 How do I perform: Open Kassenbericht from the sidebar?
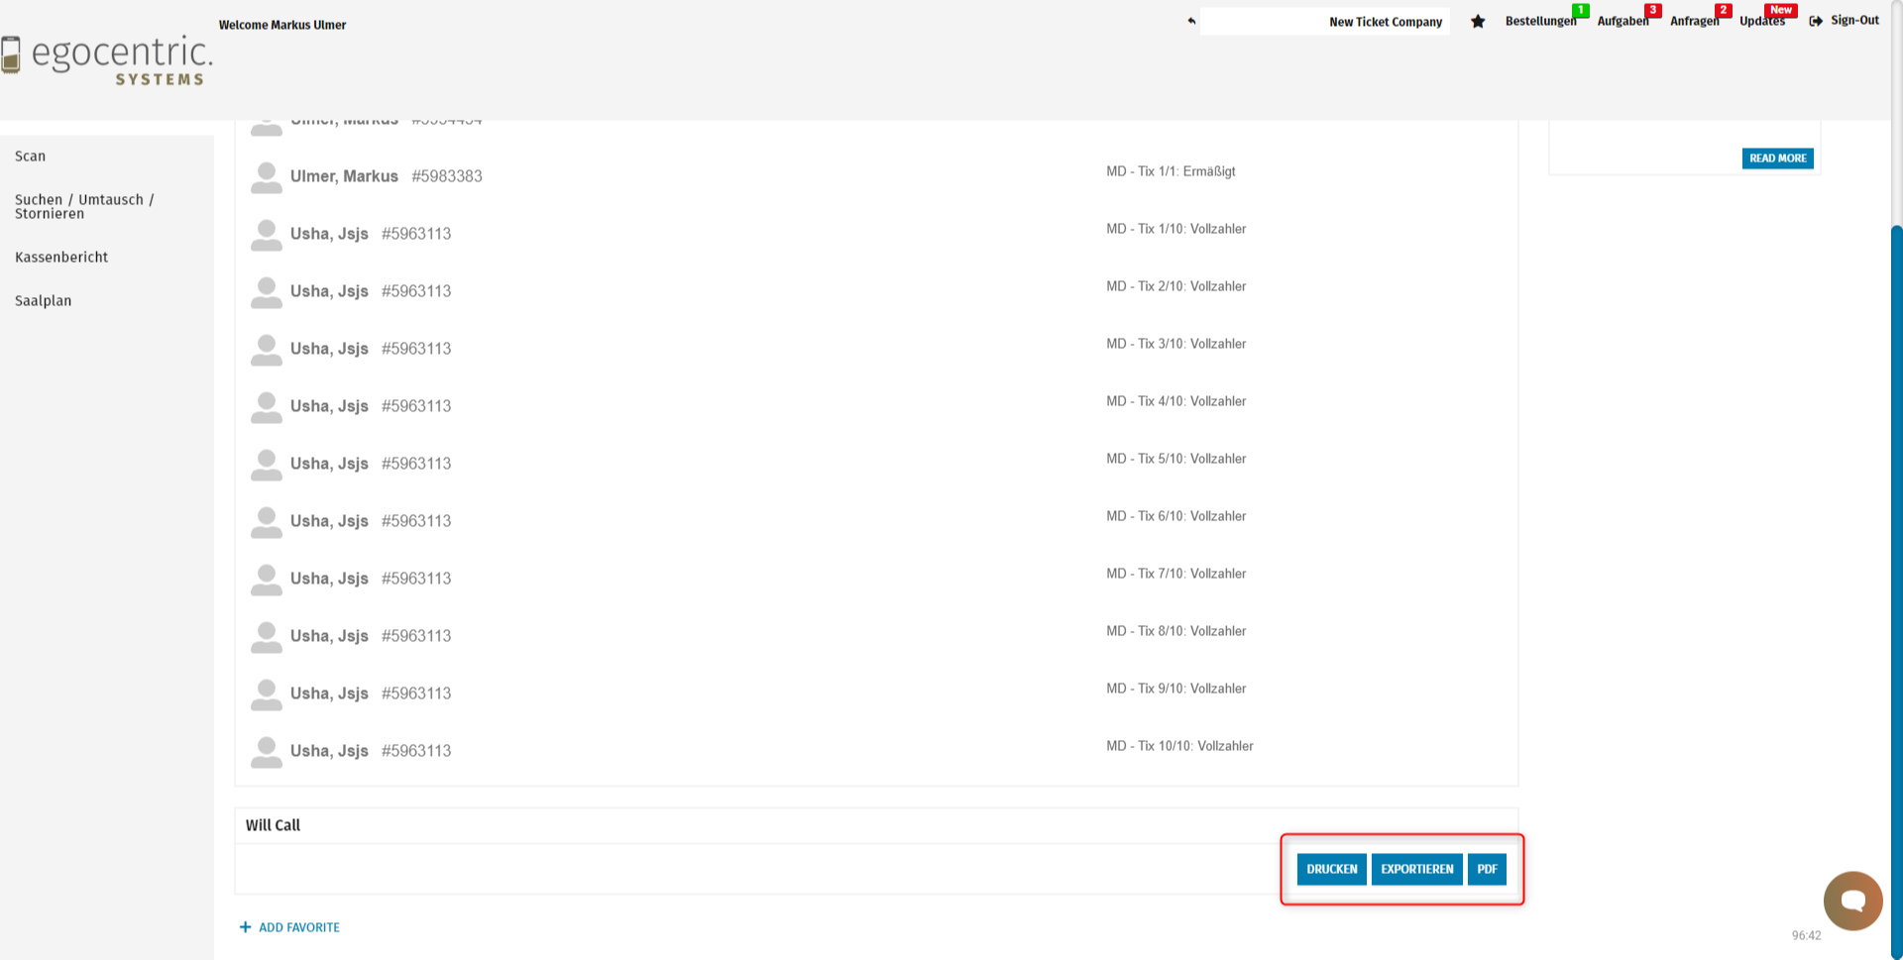(x=61, y=258)
